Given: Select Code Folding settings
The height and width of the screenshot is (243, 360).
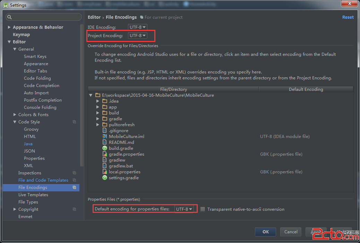Looking at the screenshot, I should [37, 78].
